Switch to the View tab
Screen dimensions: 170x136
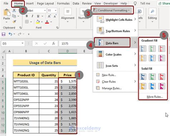(98, 4)
